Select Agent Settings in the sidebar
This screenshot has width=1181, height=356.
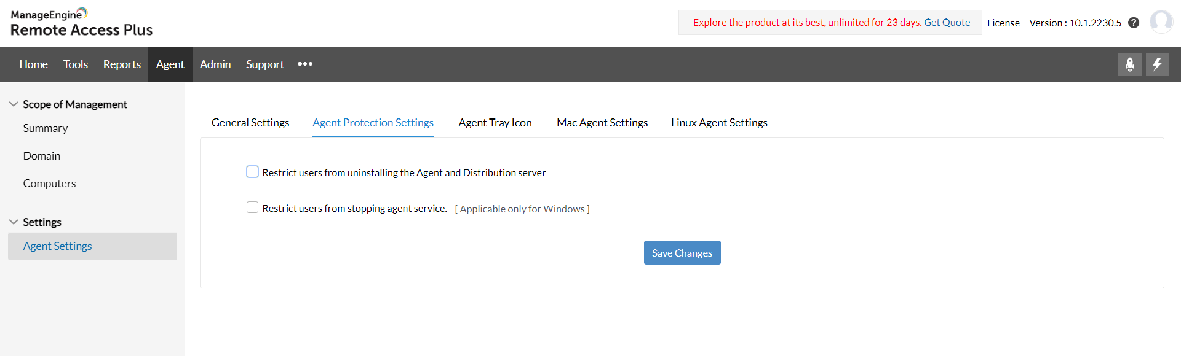(x=92, y=246)
